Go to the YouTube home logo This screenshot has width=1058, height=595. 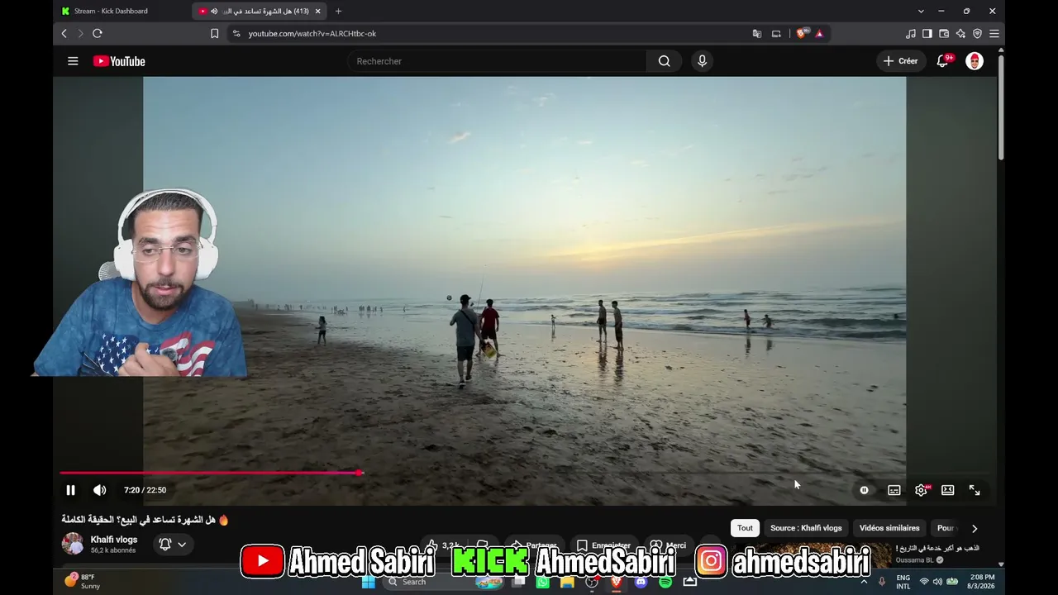tap(119, 61)
